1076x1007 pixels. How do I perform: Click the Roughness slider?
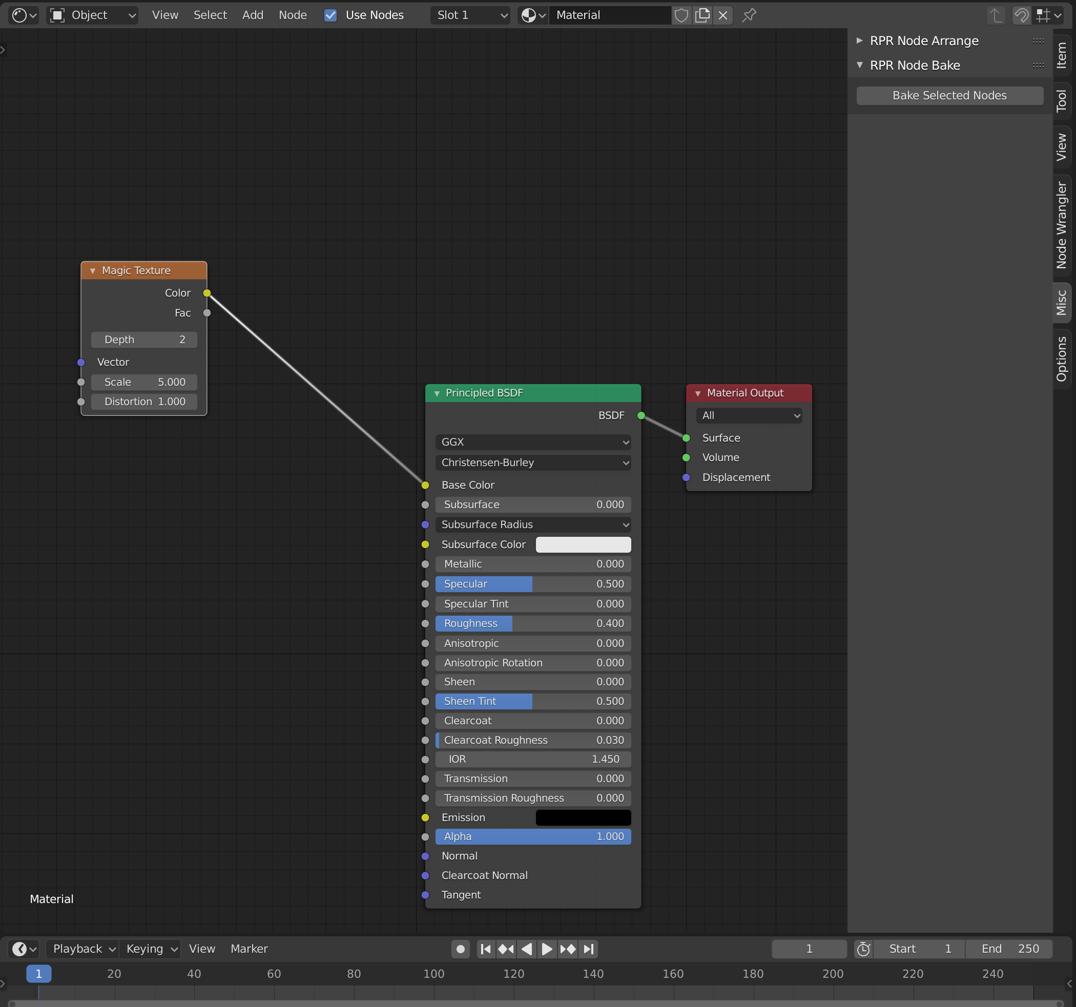click(532, 623)
